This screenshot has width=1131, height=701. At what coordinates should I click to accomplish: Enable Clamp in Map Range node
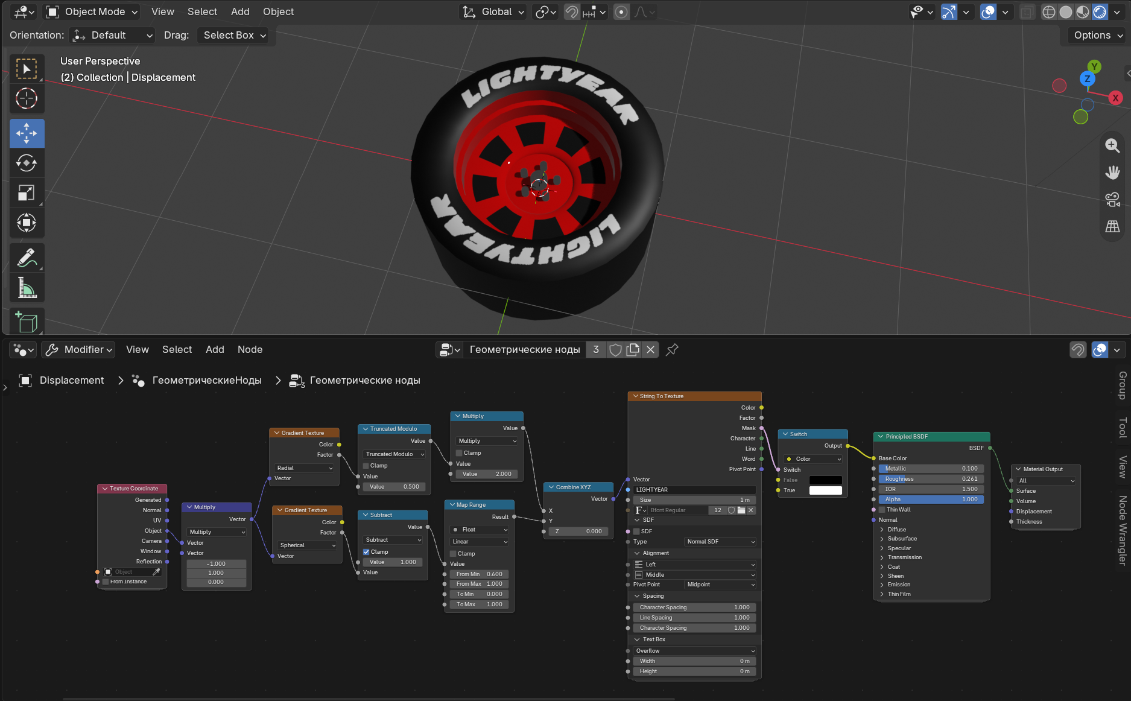453,554
